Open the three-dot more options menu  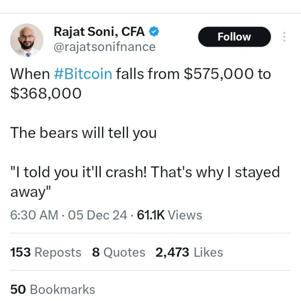click(284, 37)
